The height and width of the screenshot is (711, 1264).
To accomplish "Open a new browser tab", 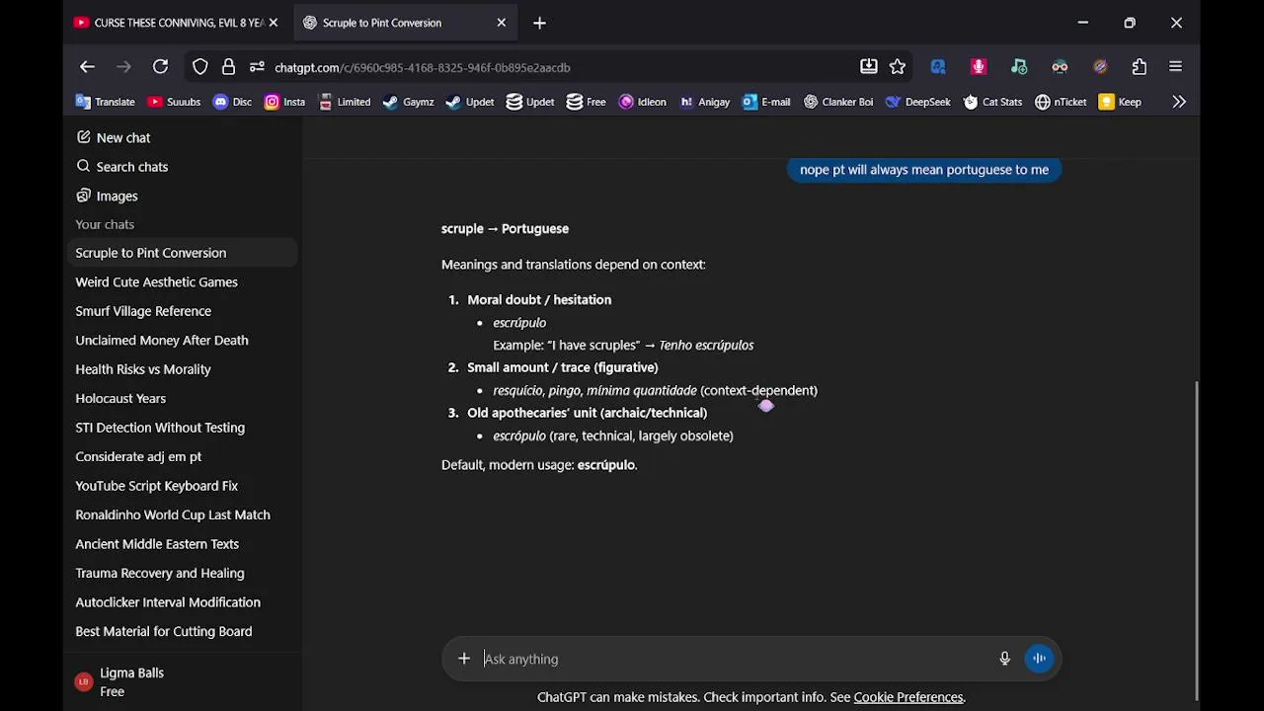I will tap(539, 23).
